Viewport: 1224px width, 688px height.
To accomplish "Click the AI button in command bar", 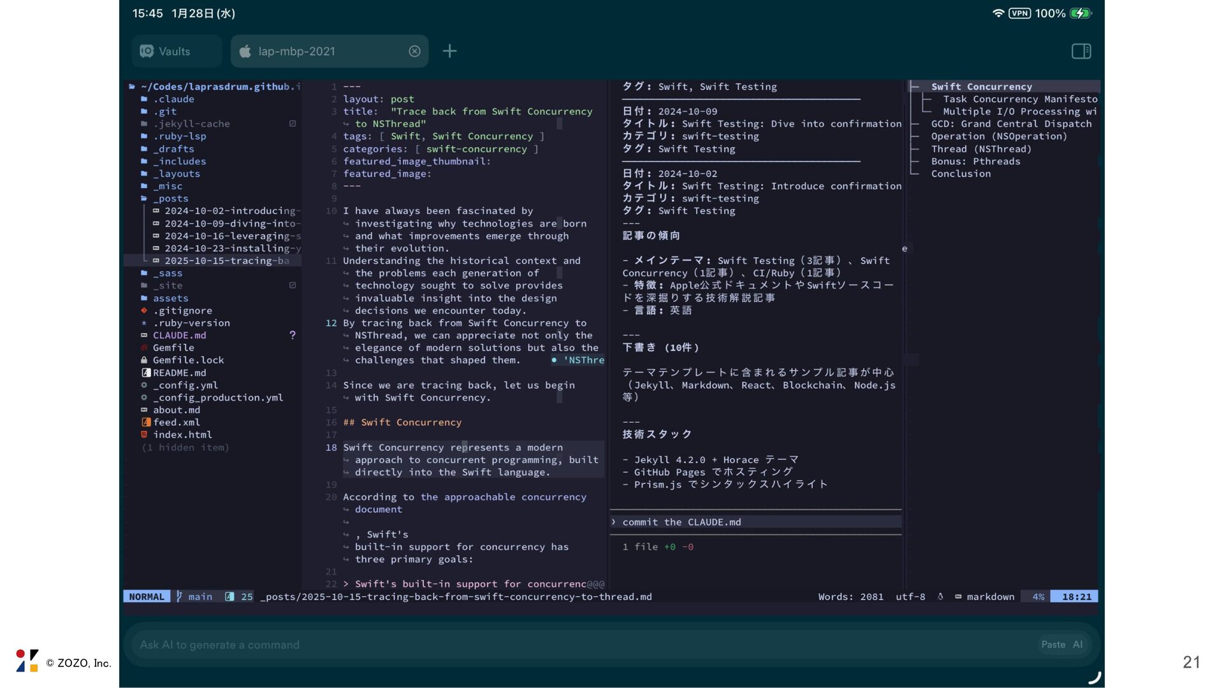I will (x=1077, y=645).
